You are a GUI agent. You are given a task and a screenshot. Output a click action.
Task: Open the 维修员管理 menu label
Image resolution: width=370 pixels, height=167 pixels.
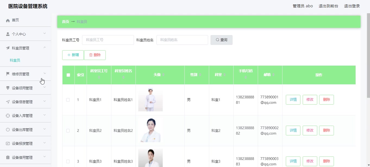(21, 74)
